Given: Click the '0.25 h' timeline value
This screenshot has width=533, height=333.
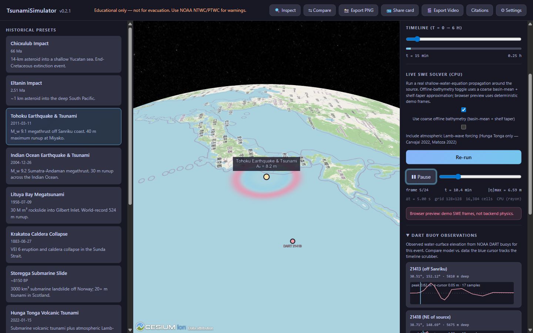Looking at the screenshot, I should tap(514, 55).
